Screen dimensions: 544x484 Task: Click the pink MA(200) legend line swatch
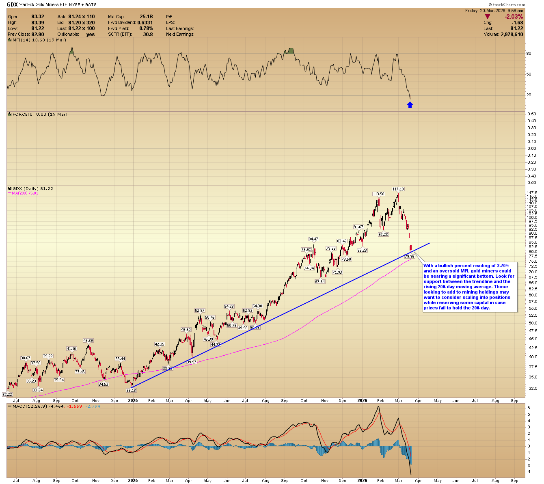10,193
